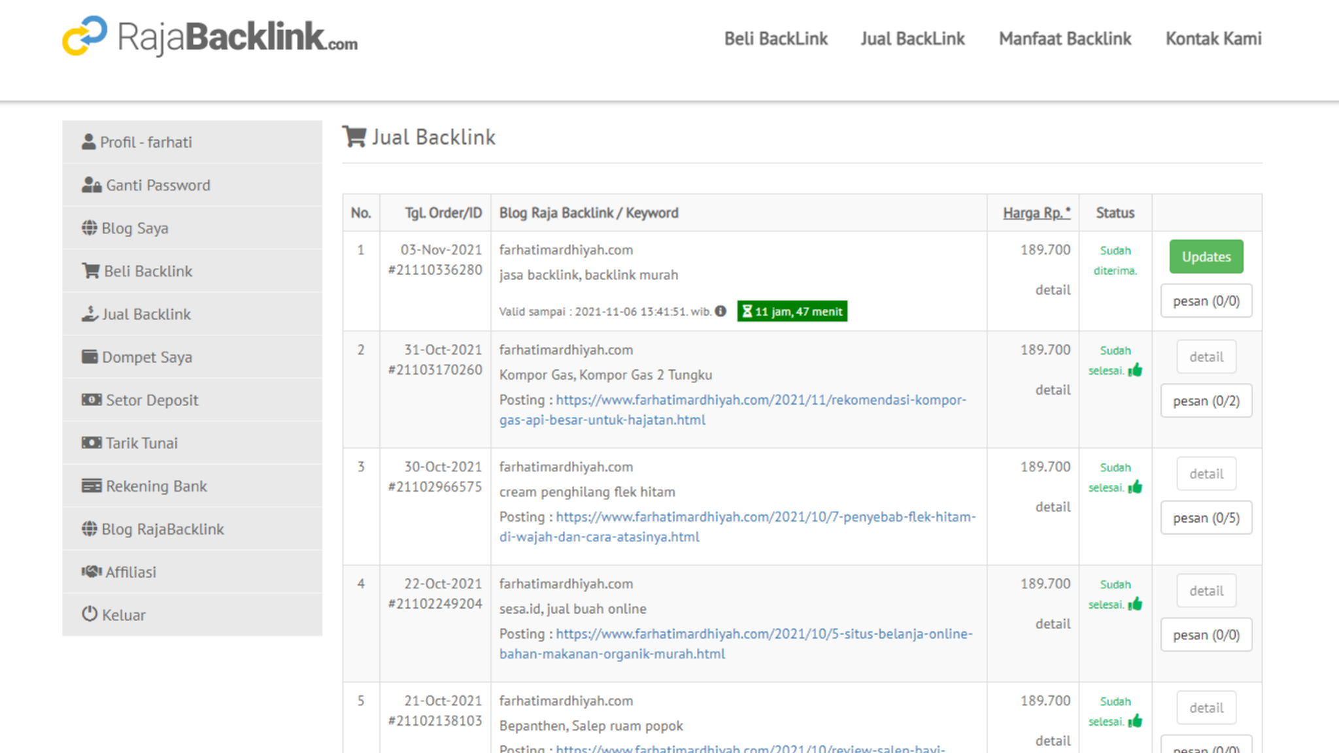Click the handshake icon next to Affiliasi

click(x=91, y=572)
